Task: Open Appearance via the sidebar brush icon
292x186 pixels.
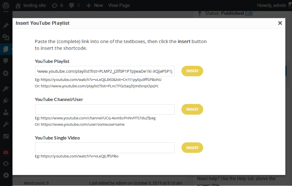Action: point(6,89)
